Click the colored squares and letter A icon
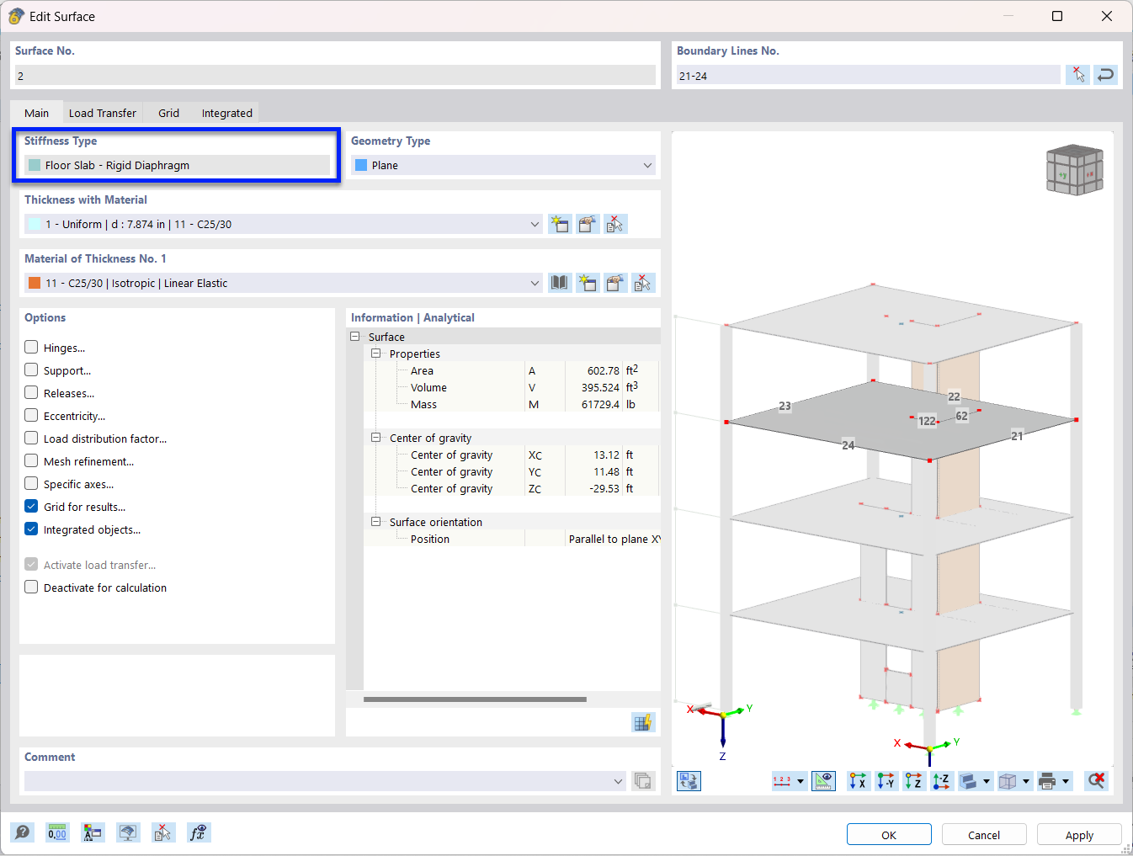Image resolution: width=1133 pixels, height=856 pixels. [x=93, y=832]
